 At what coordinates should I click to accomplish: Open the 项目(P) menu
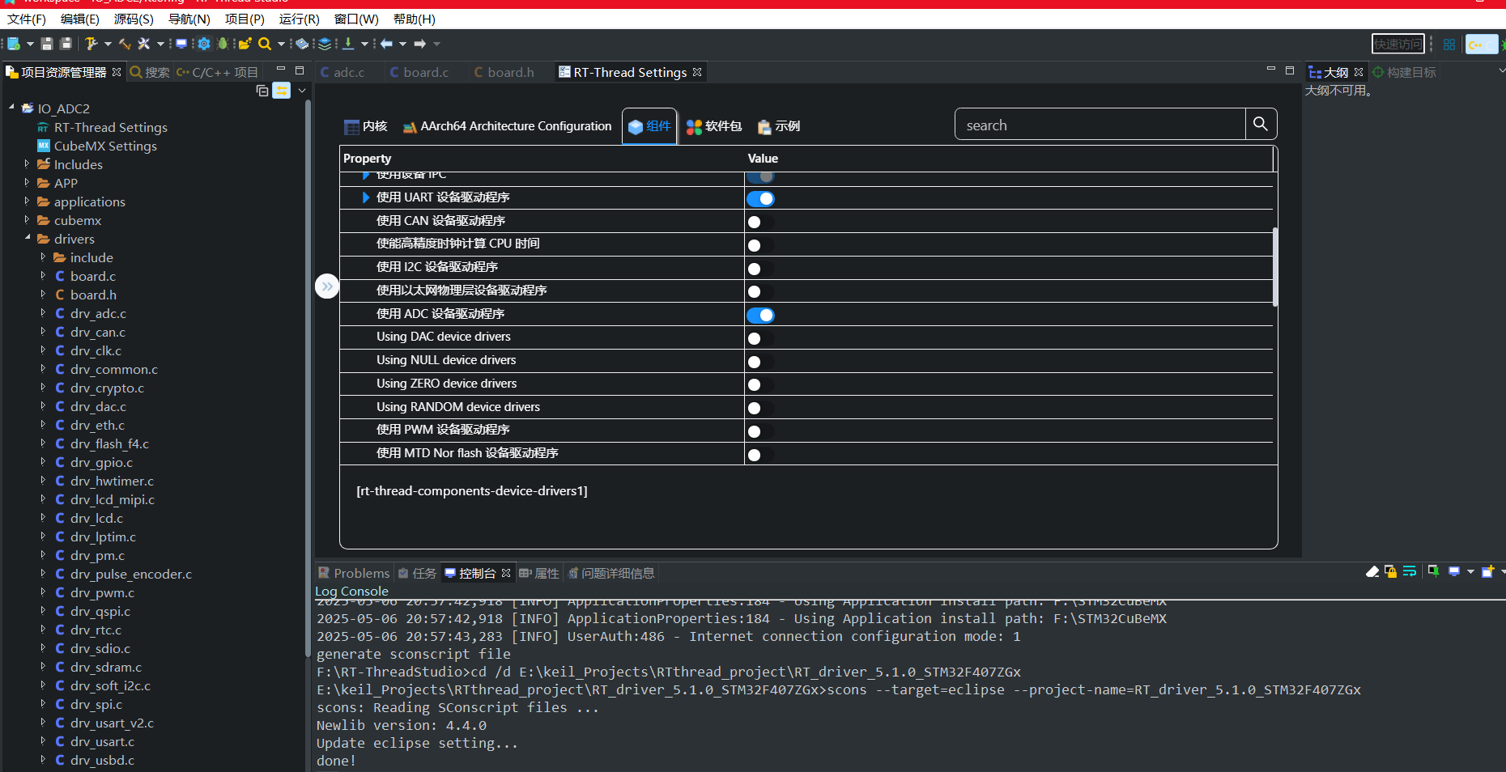[x=245, y=19]
